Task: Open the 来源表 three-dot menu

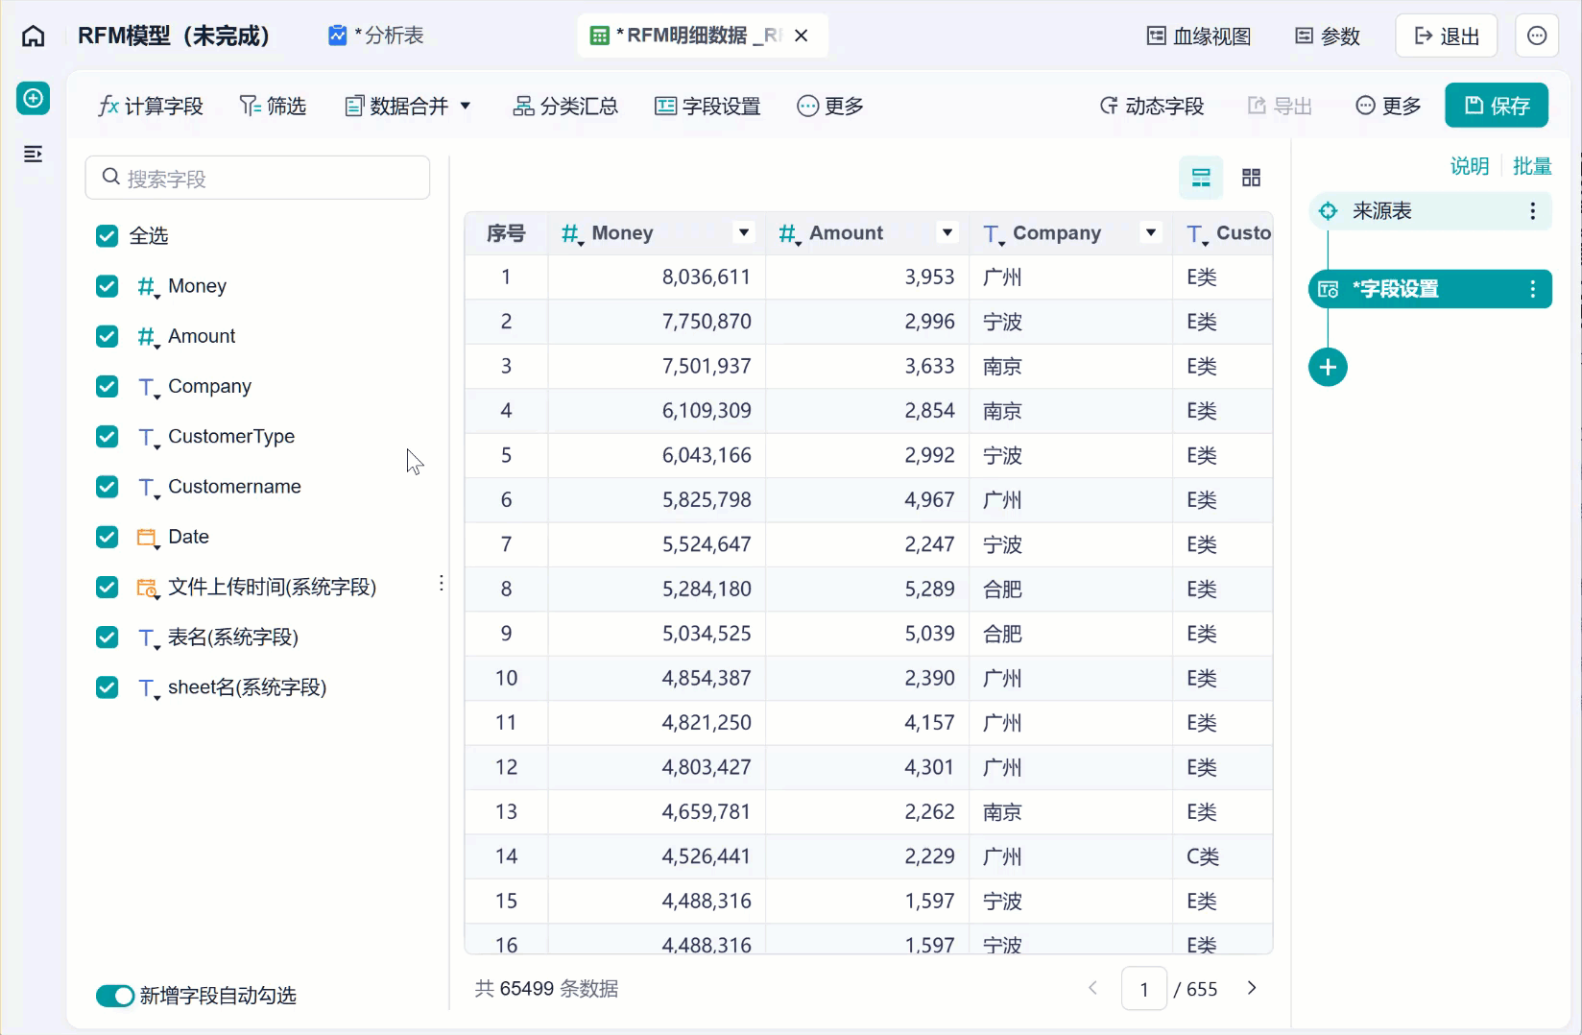Action: 1533,211
